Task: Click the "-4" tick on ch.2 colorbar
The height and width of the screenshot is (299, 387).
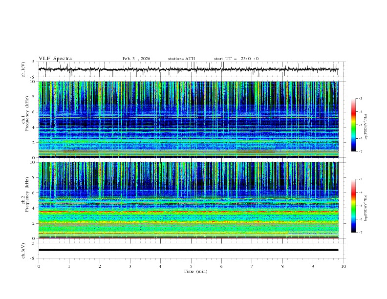Action: (x=360, y=192)
